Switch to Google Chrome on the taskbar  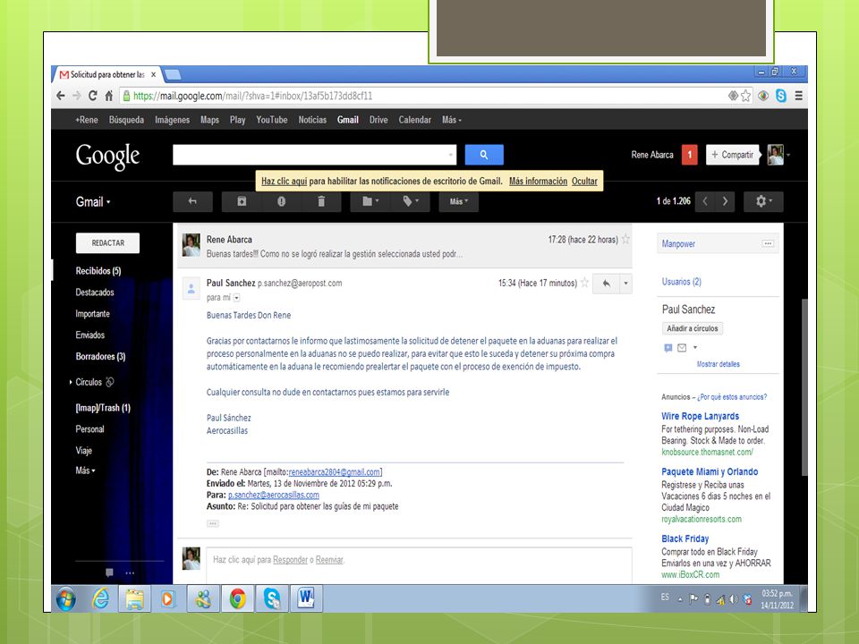click(237, 598)
